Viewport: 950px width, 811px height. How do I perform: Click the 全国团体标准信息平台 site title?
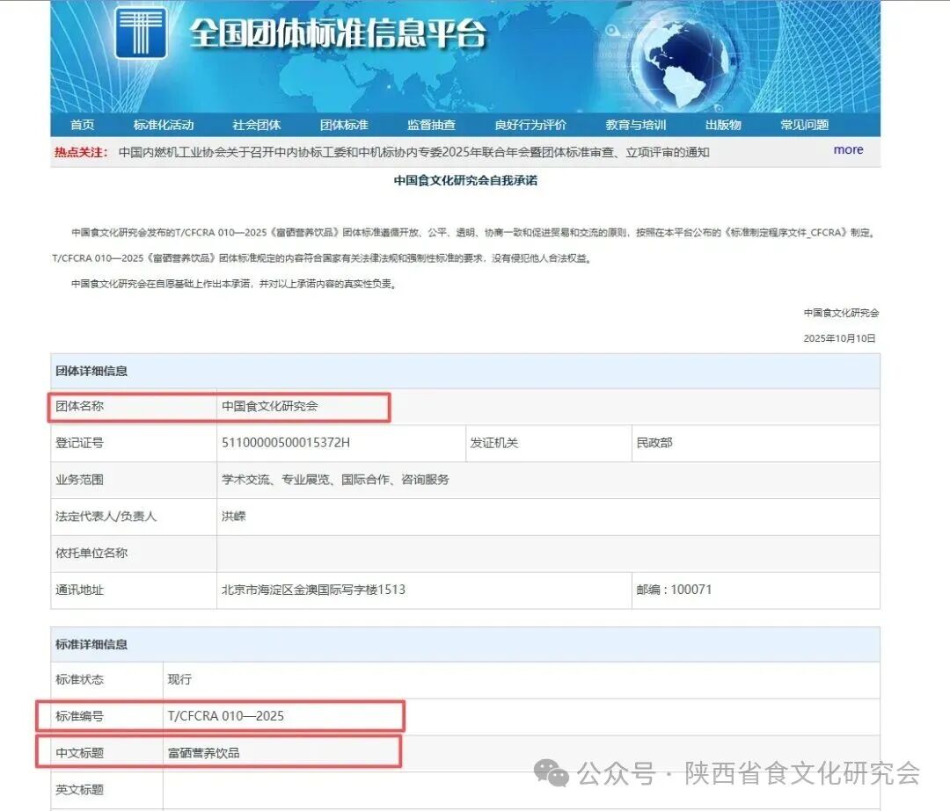(338, 33)
